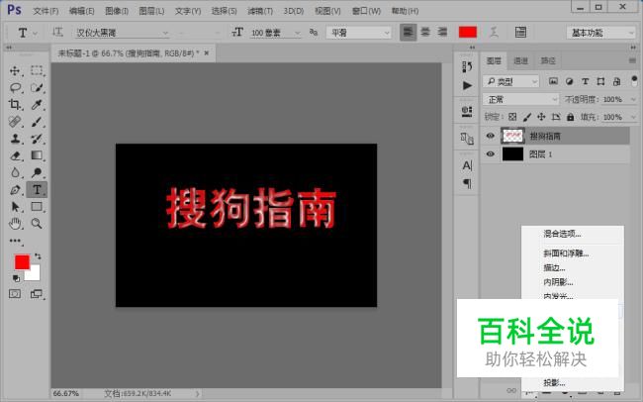Open layer filter type dropdown 类型

click(510, 82)
